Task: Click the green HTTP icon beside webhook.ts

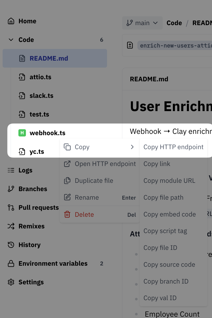Action: 22,133
